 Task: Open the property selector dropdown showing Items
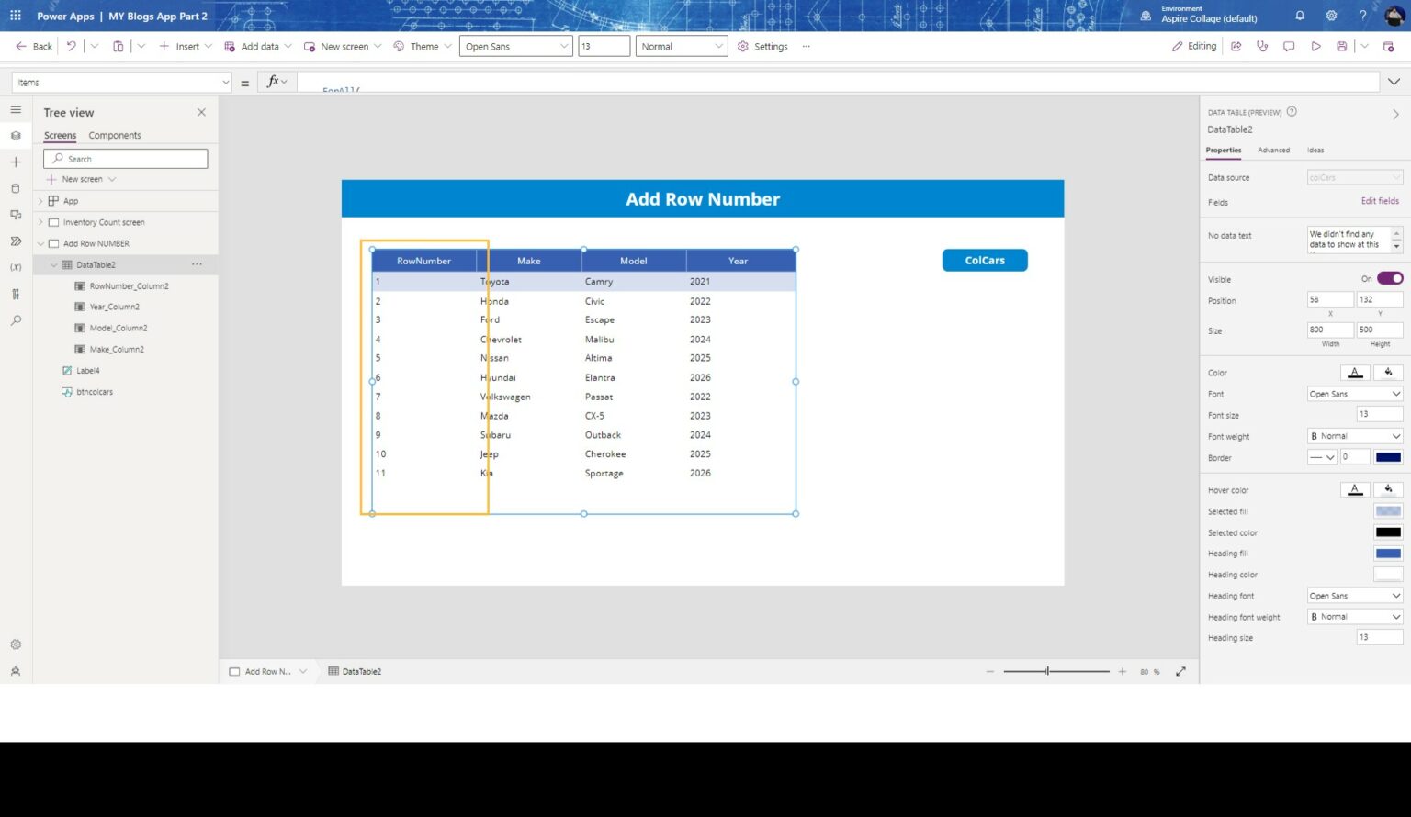click(x=121, y=83)
